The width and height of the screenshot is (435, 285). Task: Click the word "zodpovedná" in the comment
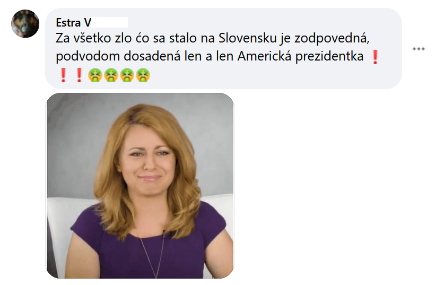[x=332, y=38]
